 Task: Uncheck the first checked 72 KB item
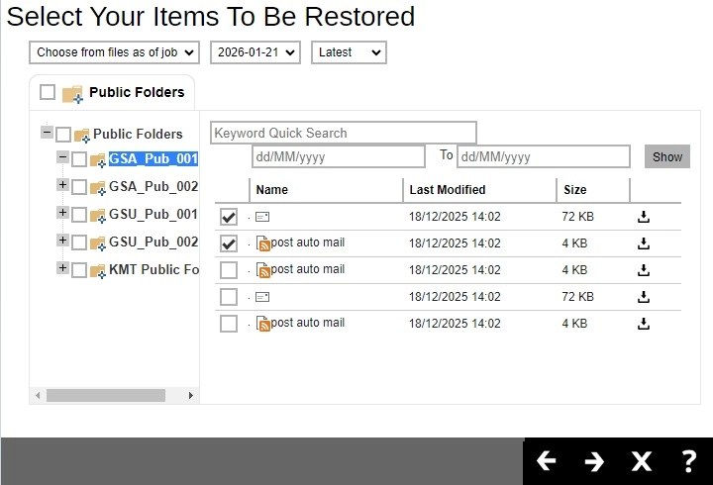(229, 217)
